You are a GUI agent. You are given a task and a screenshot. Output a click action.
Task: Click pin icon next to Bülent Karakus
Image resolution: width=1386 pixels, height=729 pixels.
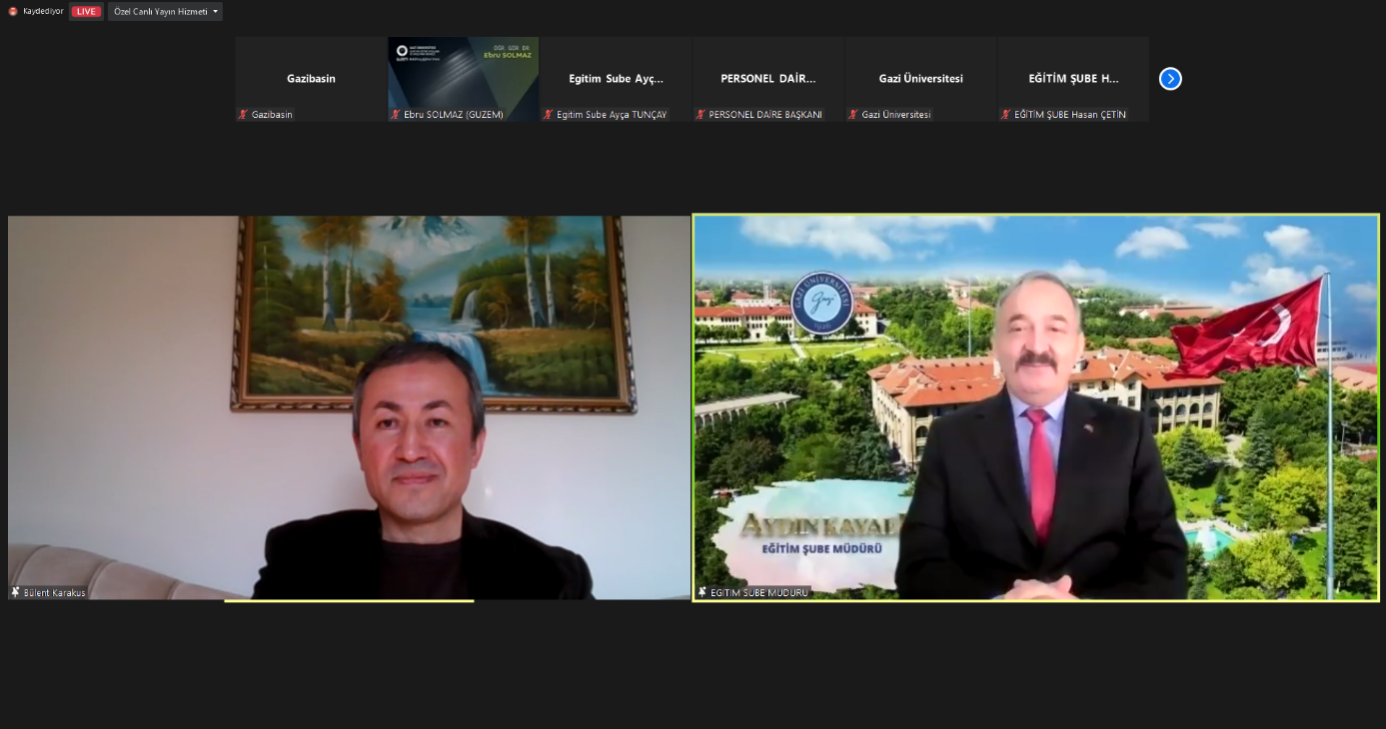(16, 592)
